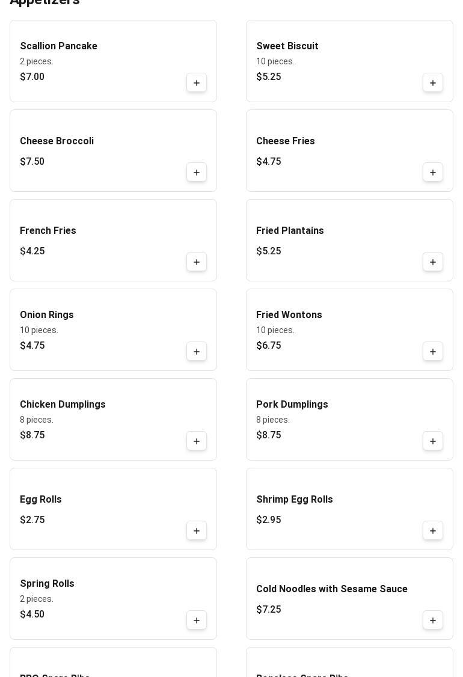Add Sweet Biscuit using plus icon
The width and height of the screenshot is (463, 677).
433,83
